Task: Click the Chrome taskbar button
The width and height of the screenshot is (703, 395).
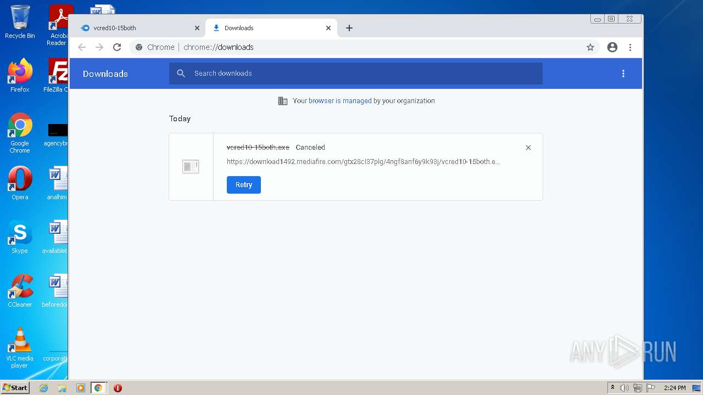Action: (98, 388)
